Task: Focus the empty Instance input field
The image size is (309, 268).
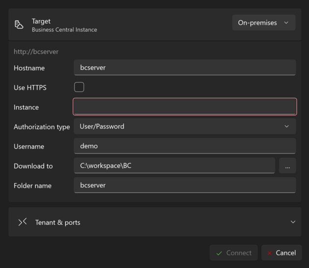Action: (x=184, y=107)
